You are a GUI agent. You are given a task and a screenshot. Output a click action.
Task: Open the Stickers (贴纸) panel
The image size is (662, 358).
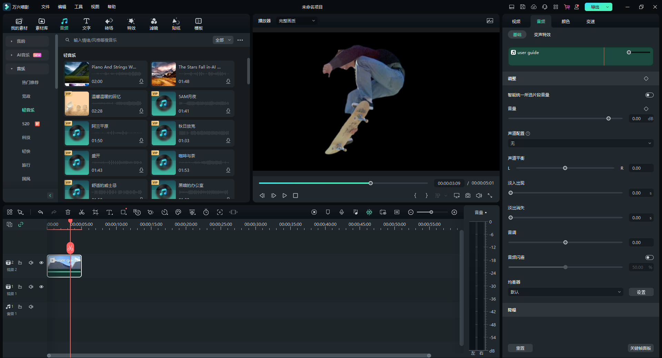(x=176, y=24)
